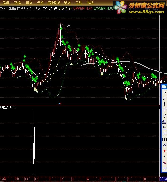Screen dimensions: 167x182
Task: Open the 功能 menu
Action: pos(17,2)
